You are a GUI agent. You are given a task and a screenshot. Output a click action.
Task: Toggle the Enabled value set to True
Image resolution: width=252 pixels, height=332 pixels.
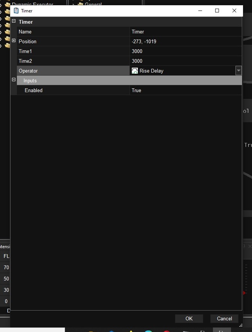(186, 90)
